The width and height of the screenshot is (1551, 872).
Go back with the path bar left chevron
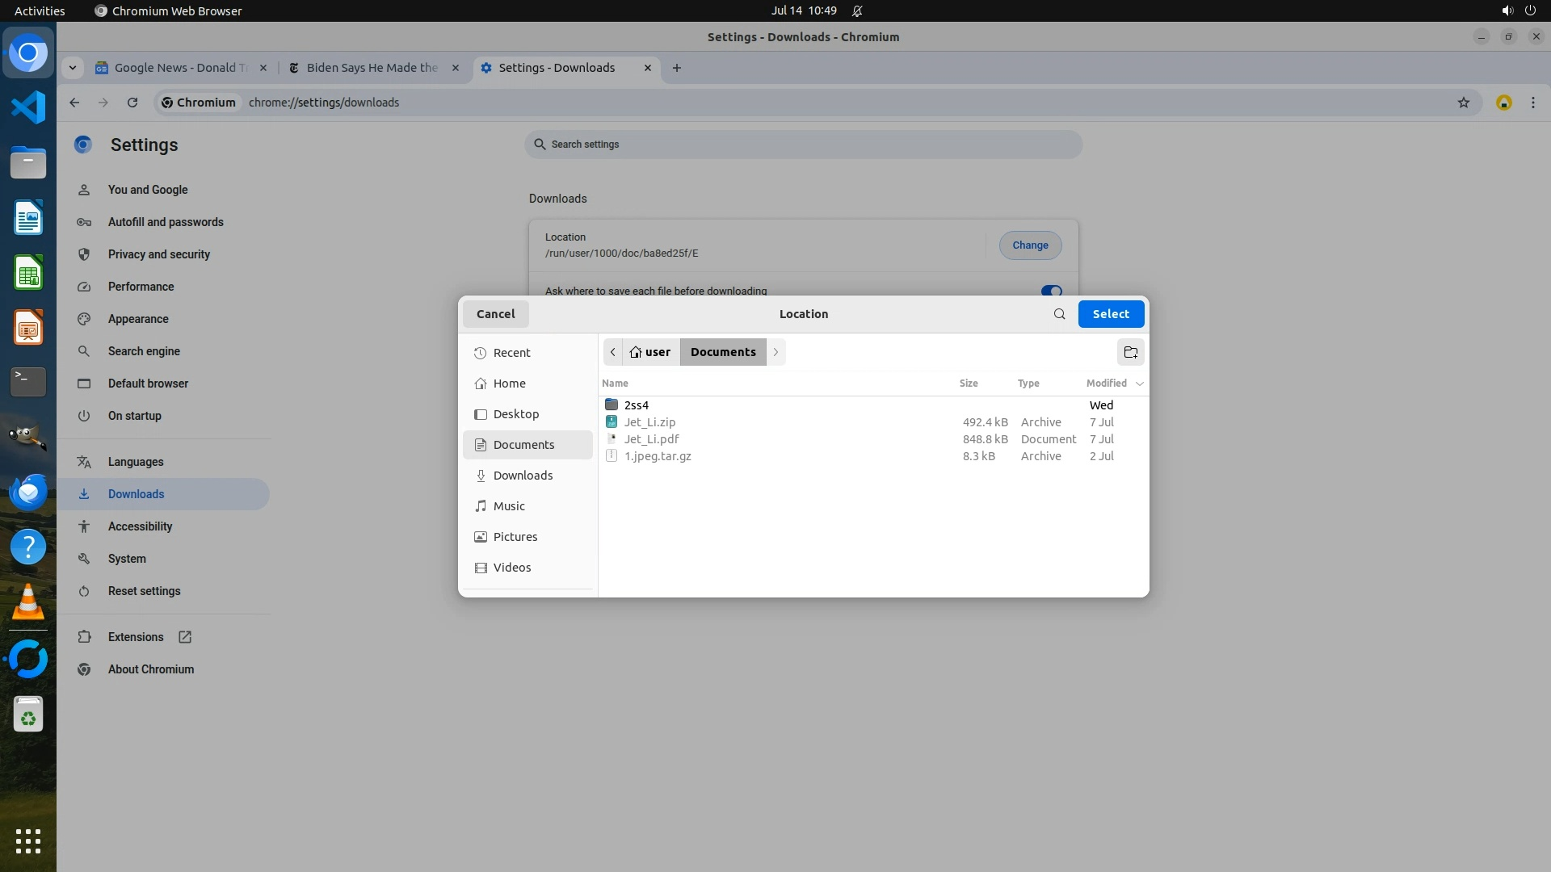click(x=613, y=352)
